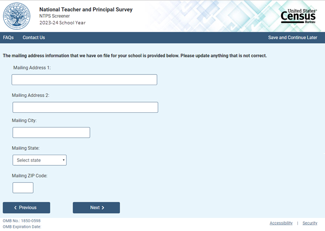Select the Mailing City text field
This screenshot has width=325, height=231.
coord(51,132)
